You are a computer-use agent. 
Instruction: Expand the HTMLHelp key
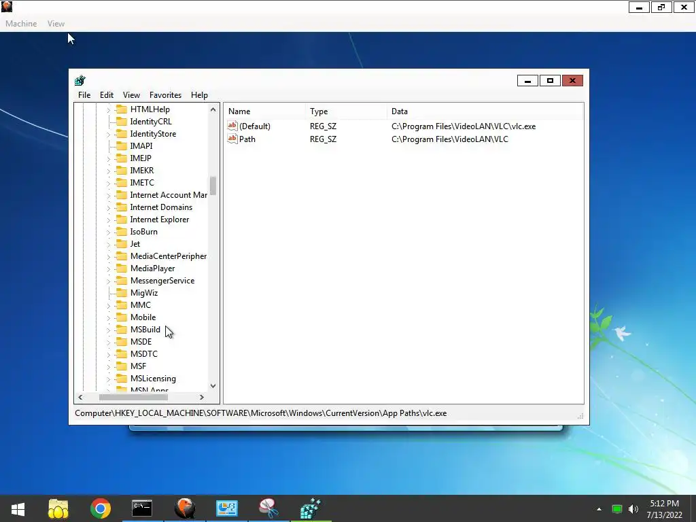[108, 109]
